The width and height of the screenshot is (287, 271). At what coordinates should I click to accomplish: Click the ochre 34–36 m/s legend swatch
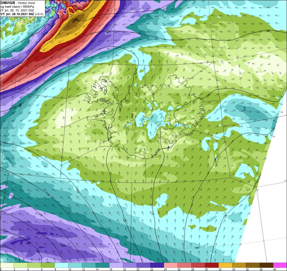tap(239, 265)
